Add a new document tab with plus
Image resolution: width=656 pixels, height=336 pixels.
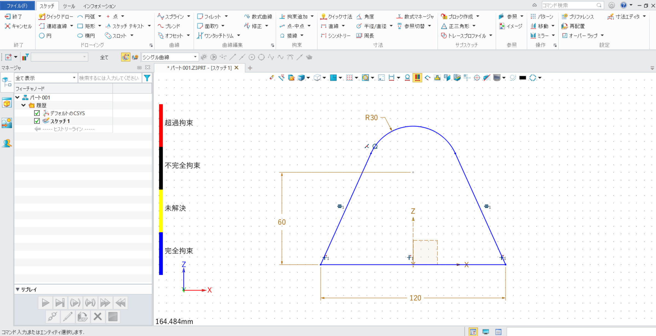coord(250,68)
